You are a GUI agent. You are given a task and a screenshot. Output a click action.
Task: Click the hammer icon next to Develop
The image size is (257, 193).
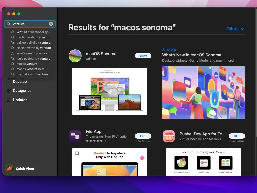[9, 81]
